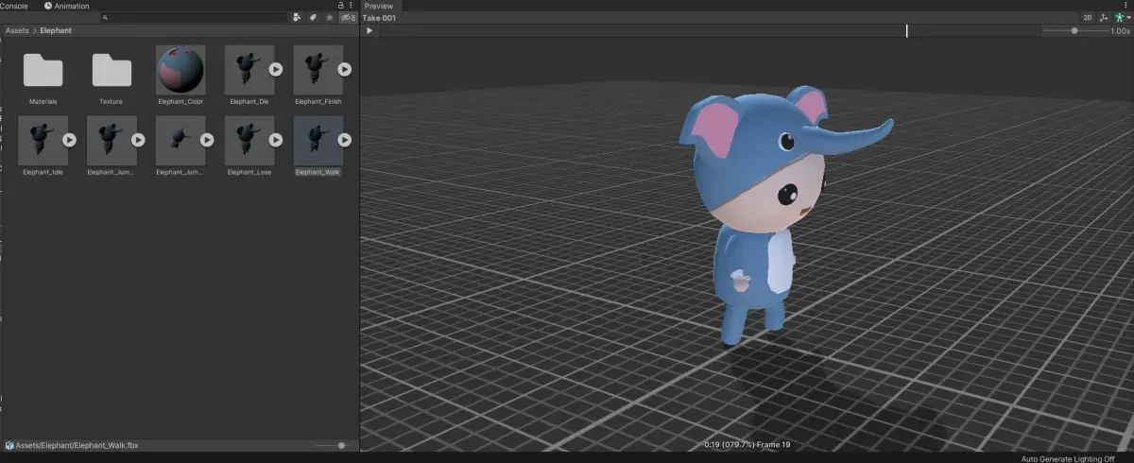Click the Elephant breadcrumb folder
Screen dimensions: 1134x463
(x=56, y=31)
